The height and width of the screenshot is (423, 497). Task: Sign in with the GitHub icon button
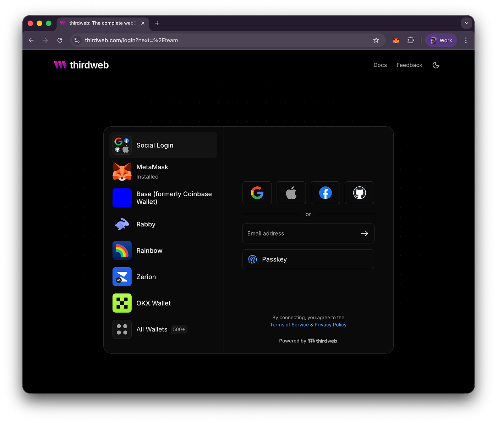click(359, 193)
